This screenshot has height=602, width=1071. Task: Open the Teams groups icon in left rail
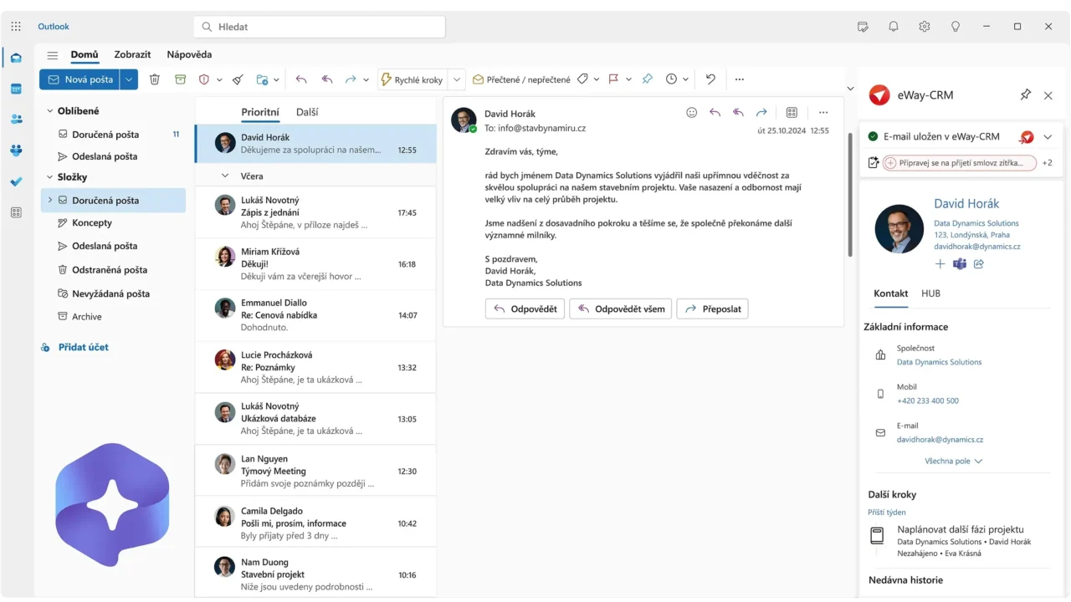tap(16, 150)
